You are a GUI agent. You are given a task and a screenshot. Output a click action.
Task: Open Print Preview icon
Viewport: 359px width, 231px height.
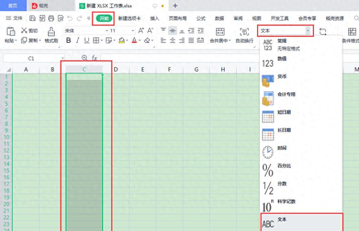(x=60, y=18)
